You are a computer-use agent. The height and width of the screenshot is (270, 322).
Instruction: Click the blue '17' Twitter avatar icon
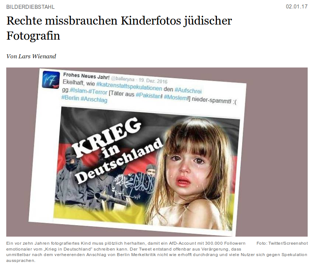pos(51,80)
